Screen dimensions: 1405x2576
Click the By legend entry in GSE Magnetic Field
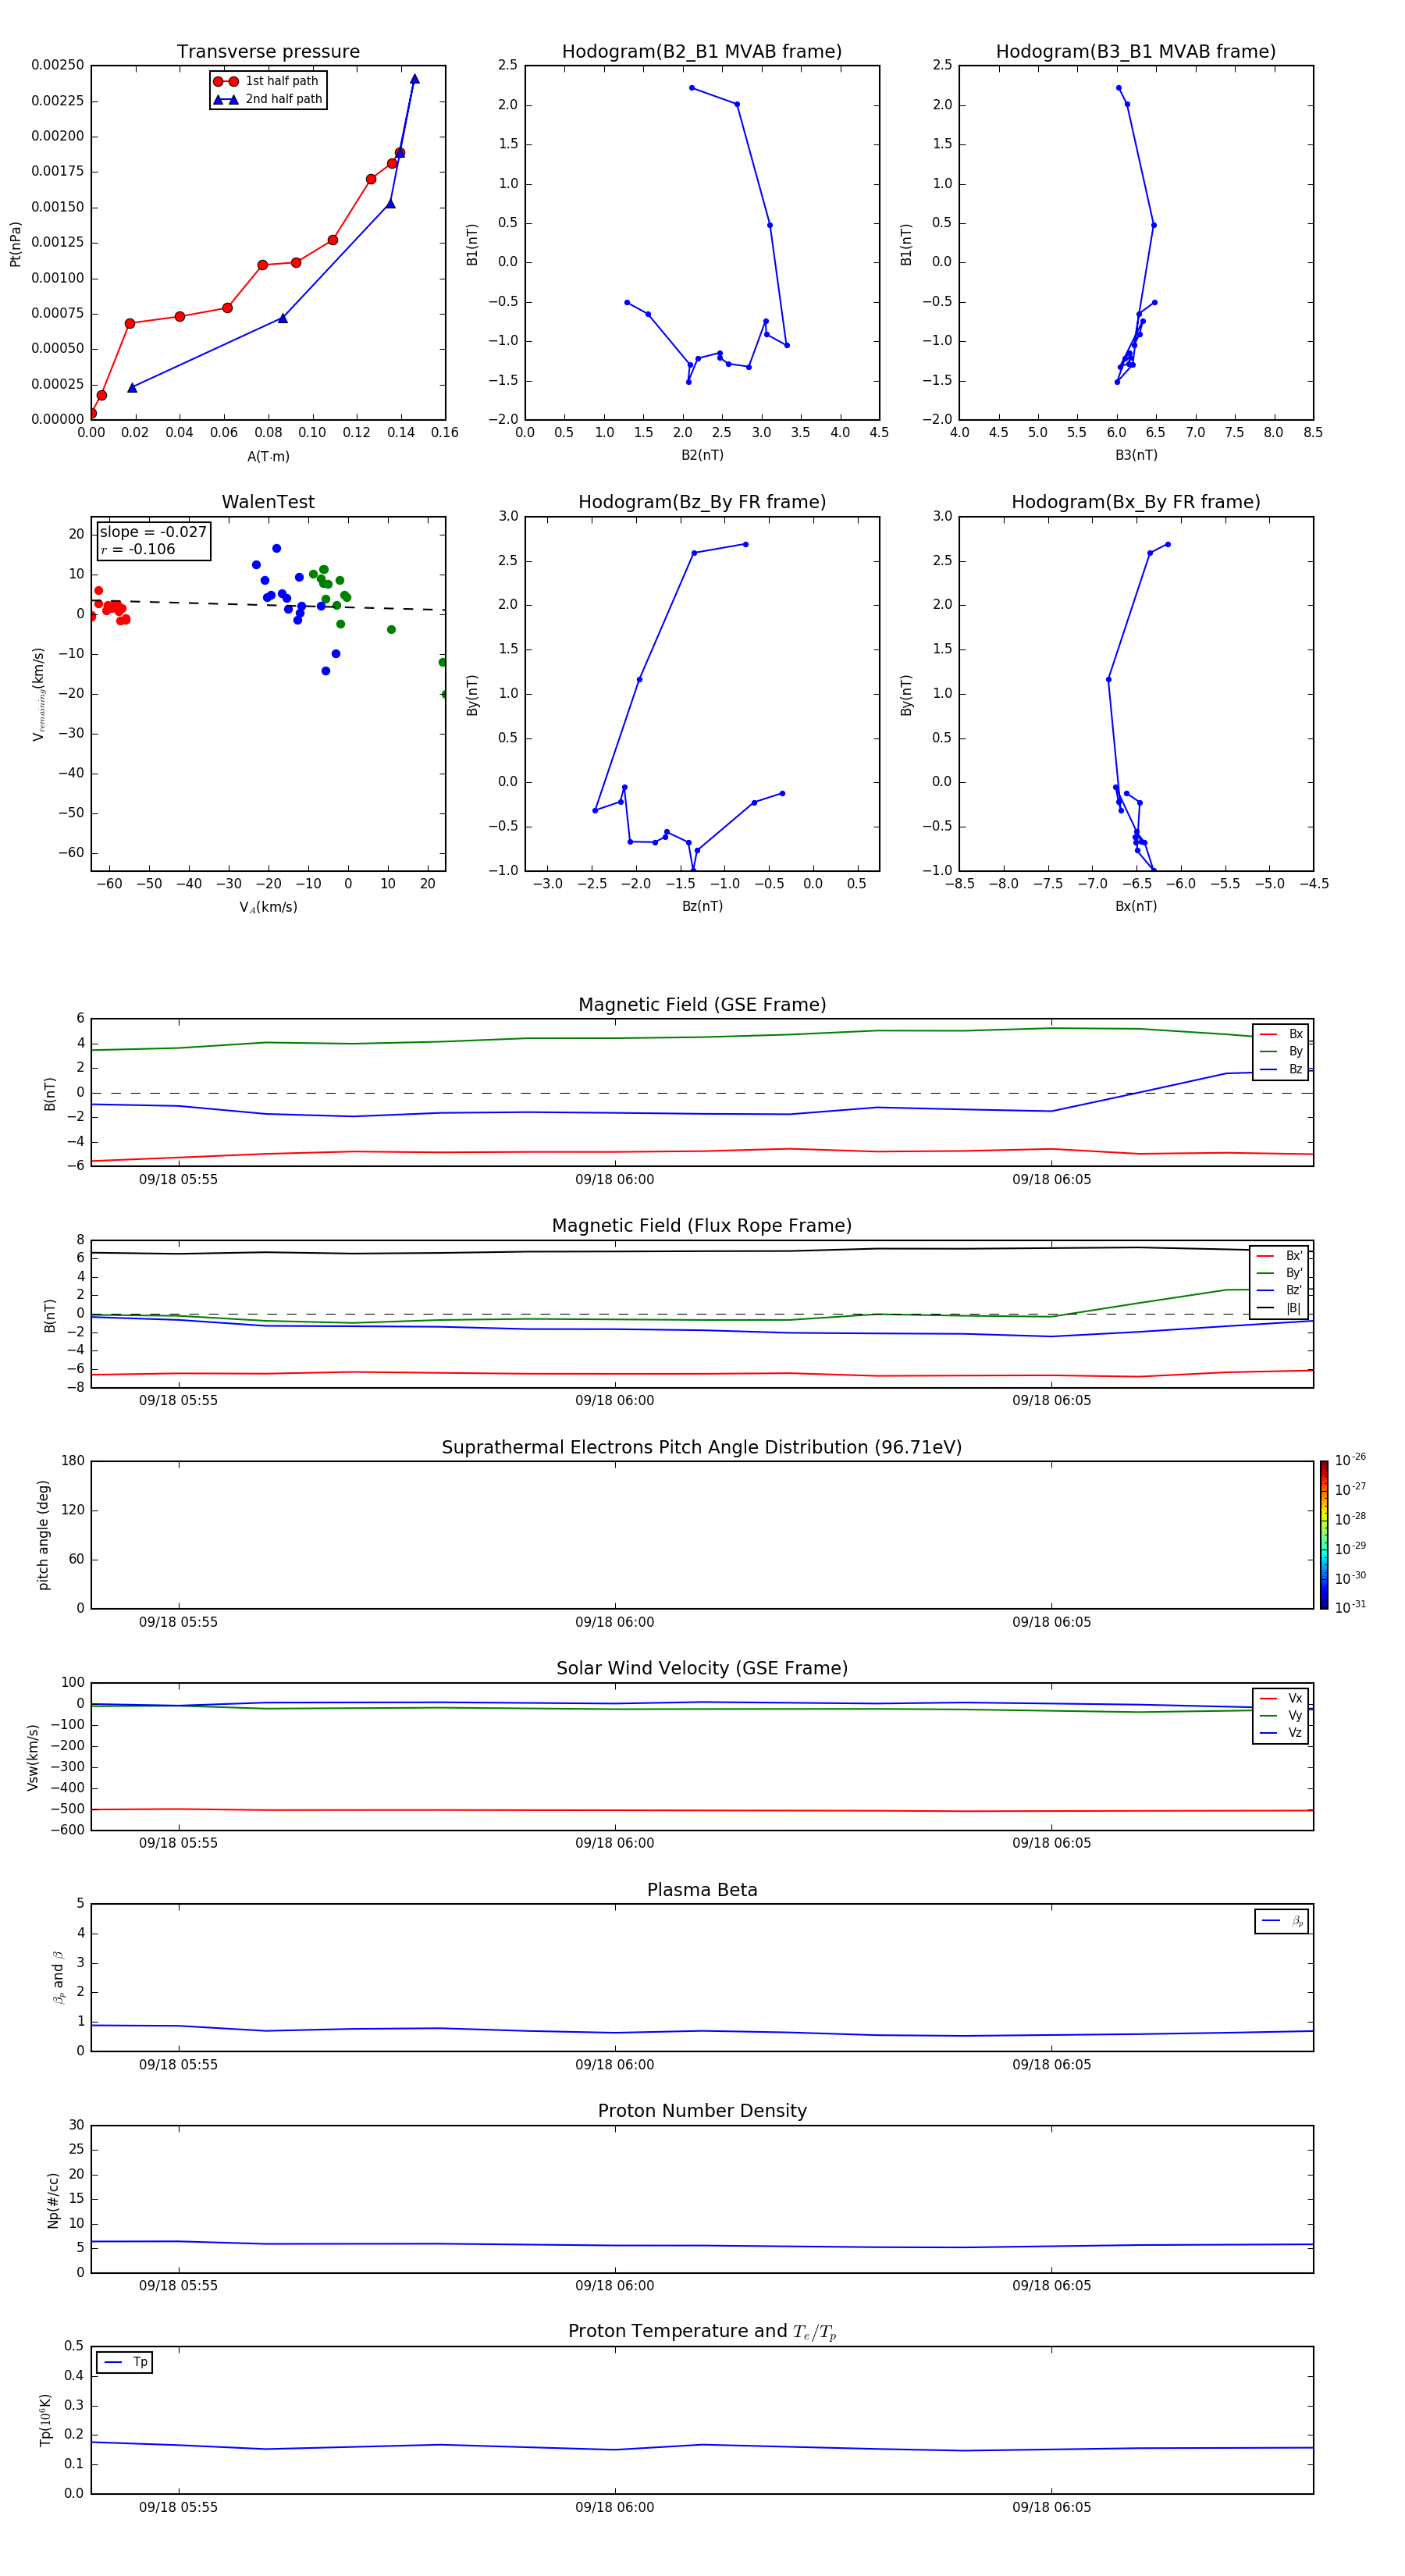tap(1281, 1052)
